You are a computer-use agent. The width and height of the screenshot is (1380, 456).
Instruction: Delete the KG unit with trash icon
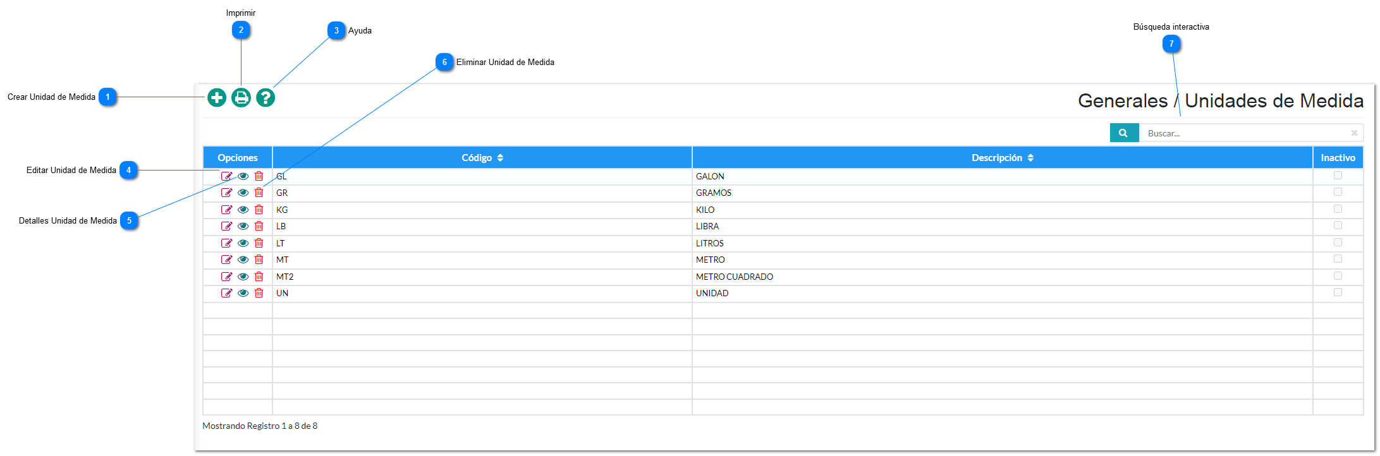pyautogui.click(x=259, y=210)
